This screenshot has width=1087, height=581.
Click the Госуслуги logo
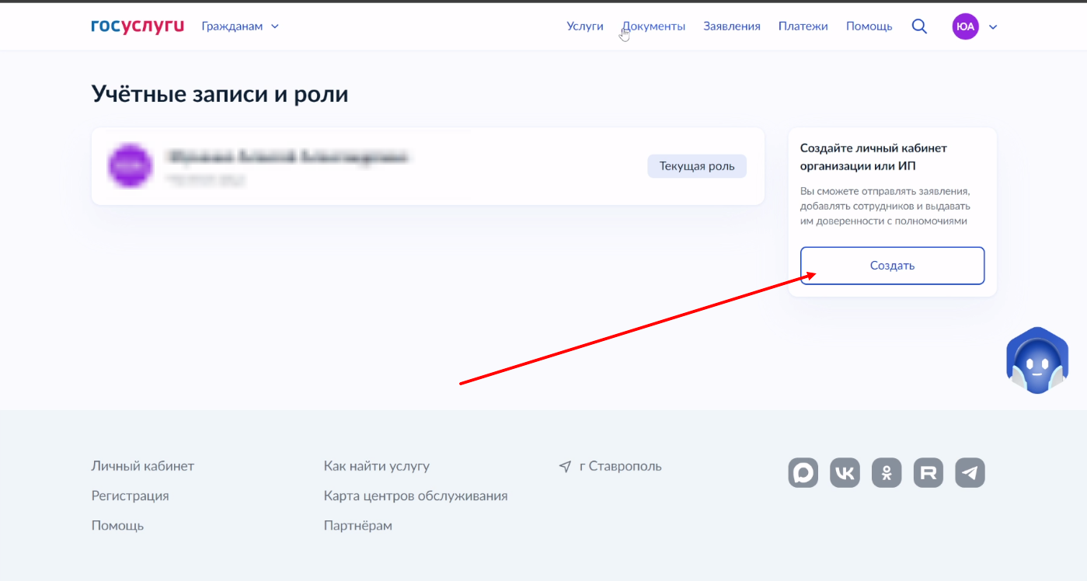pyautogui.click(x=138, y=26)
